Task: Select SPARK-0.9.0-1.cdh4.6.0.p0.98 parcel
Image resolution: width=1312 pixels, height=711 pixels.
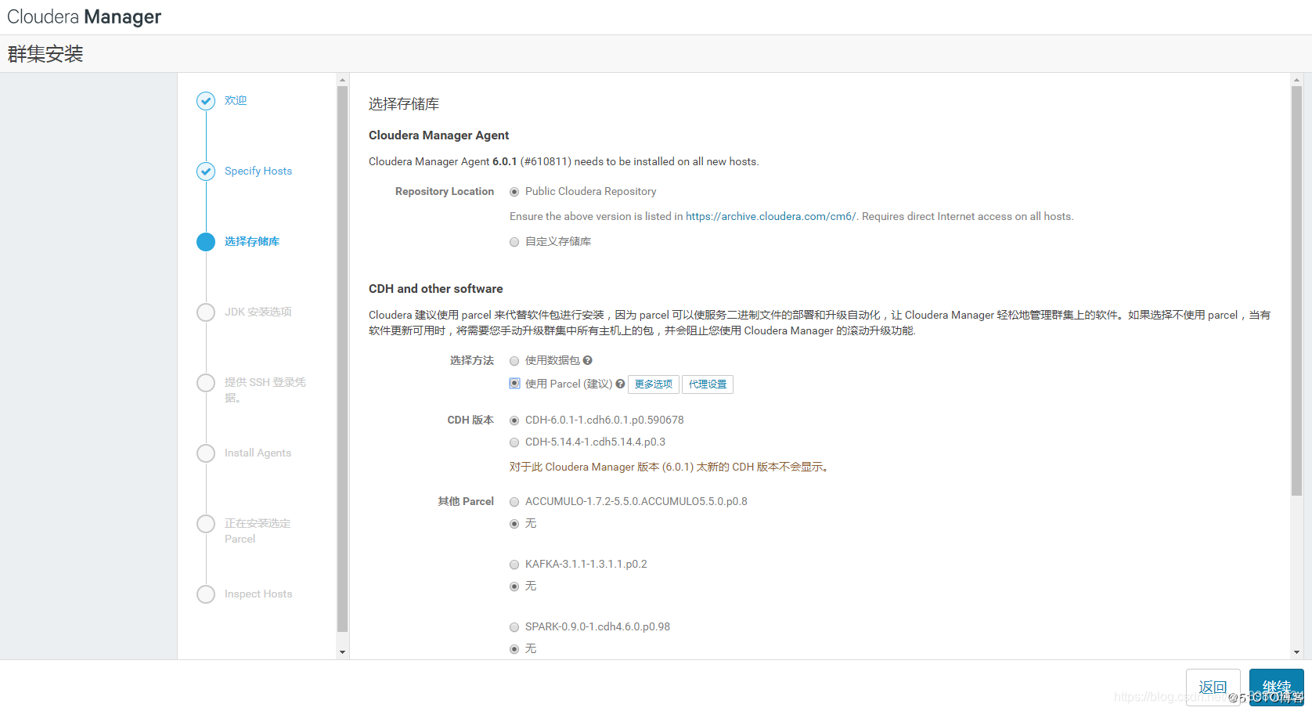Action: tap(514, 627)
